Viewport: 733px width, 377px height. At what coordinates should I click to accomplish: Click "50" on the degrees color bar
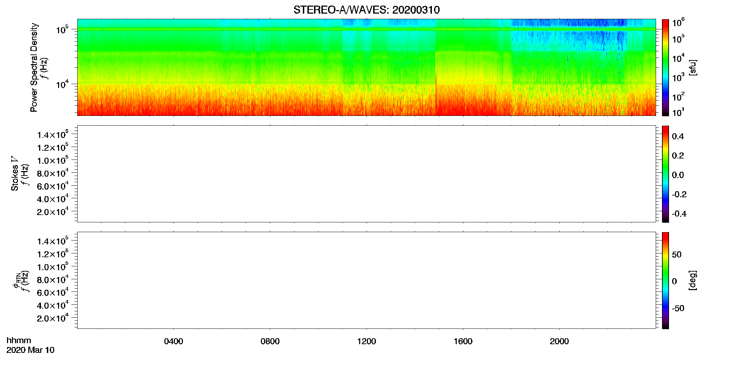point(677,254)
